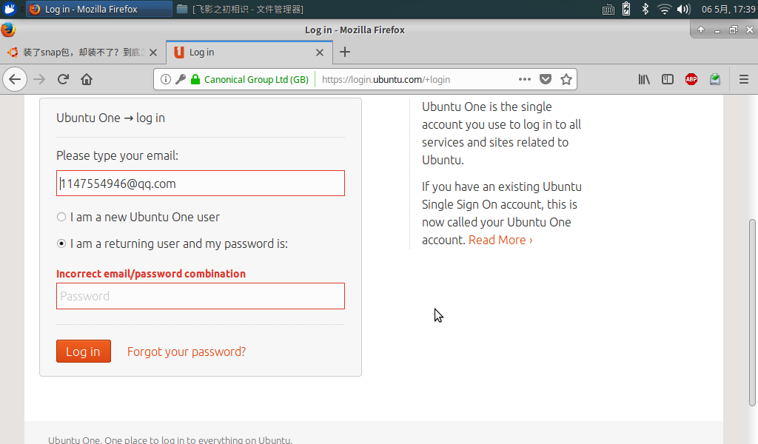Focus the Password field
758x444 pixels.
pyautogui.click(x=201, y=296)
